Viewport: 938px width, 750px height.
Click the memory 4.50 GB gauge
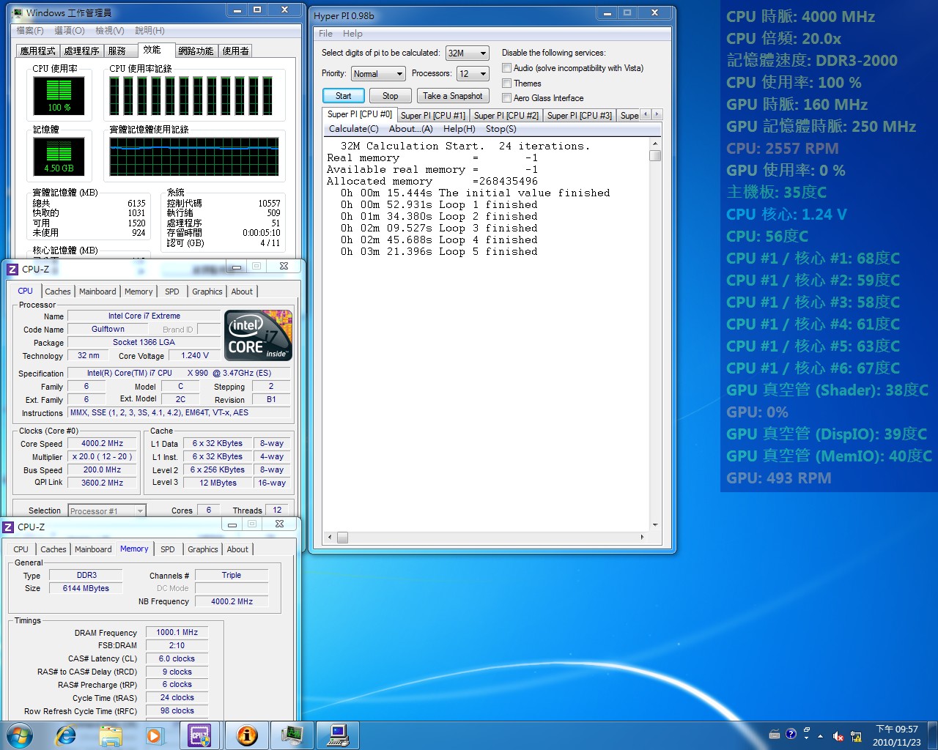[x=59, y=156]
